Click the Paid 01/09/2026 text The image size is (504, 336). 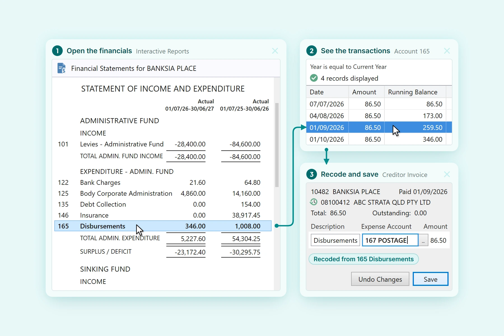pos(423,192)
